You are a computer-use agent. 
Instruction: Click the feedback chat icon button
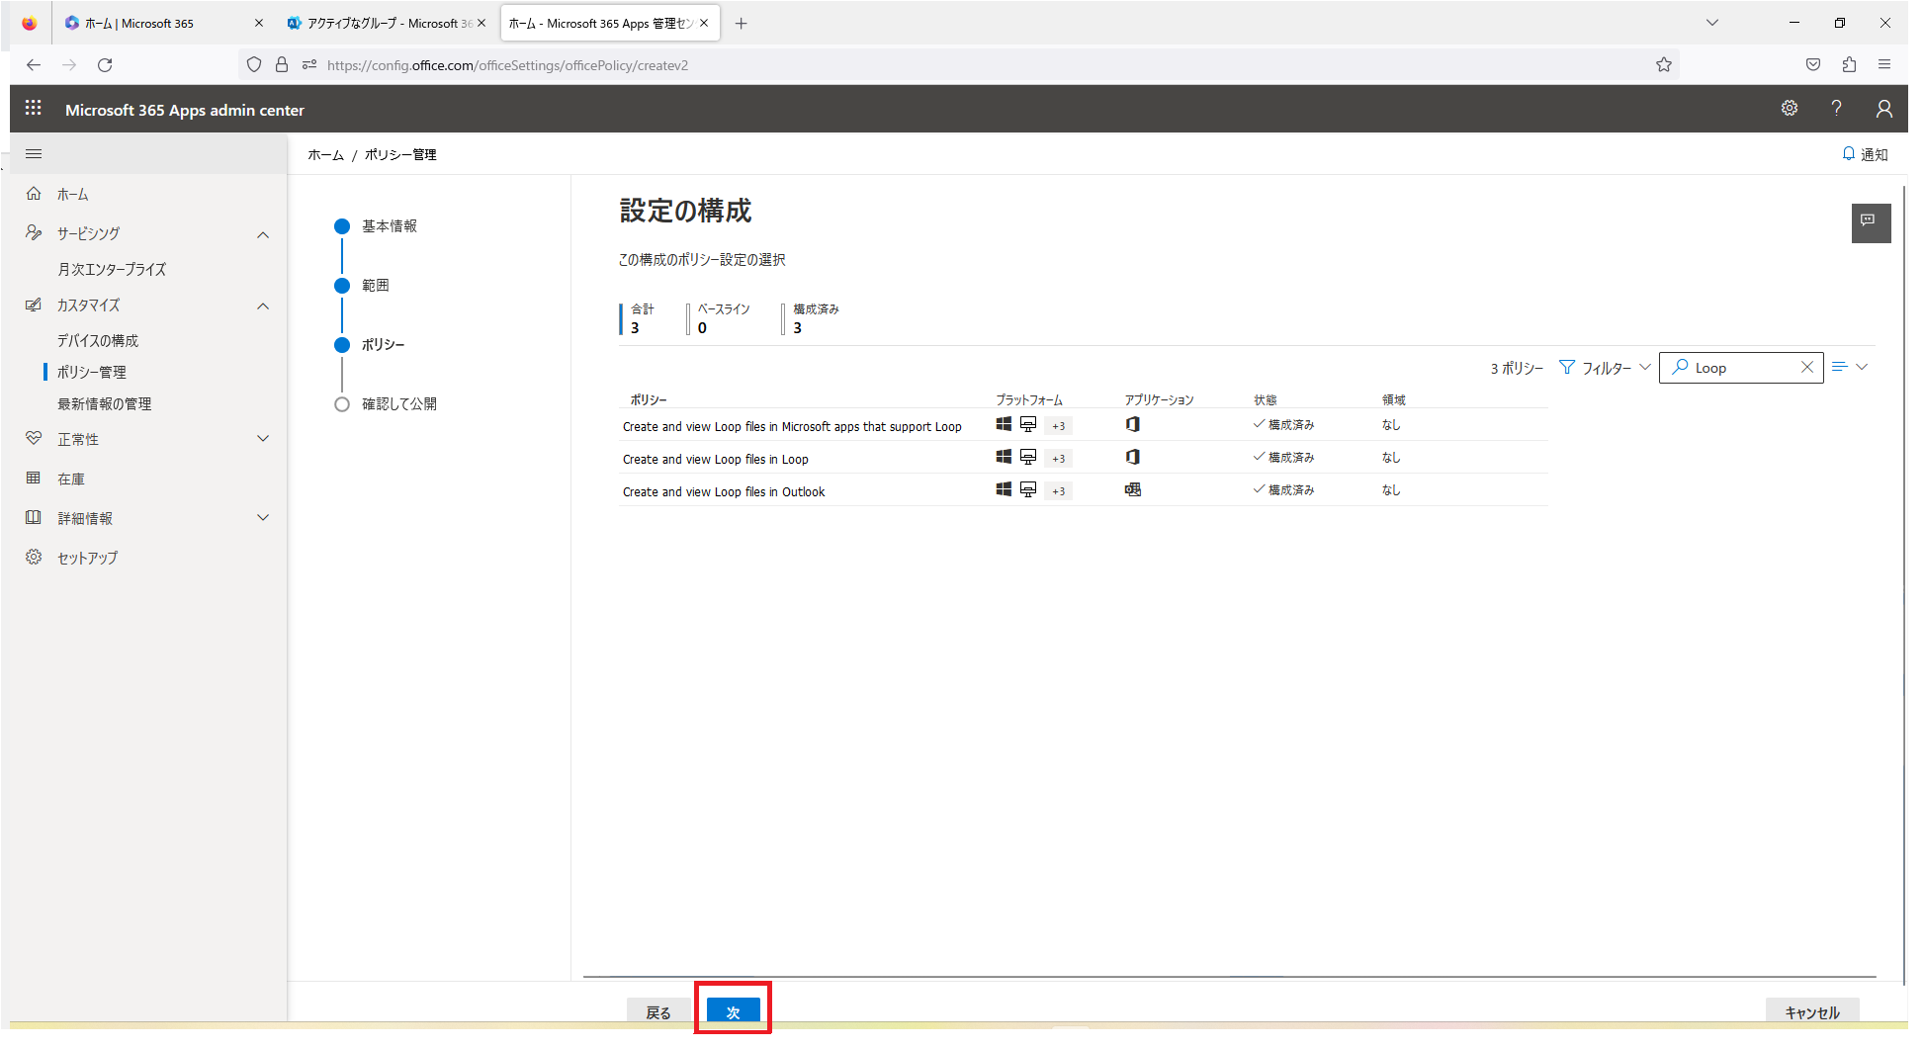pos(1871,222)
